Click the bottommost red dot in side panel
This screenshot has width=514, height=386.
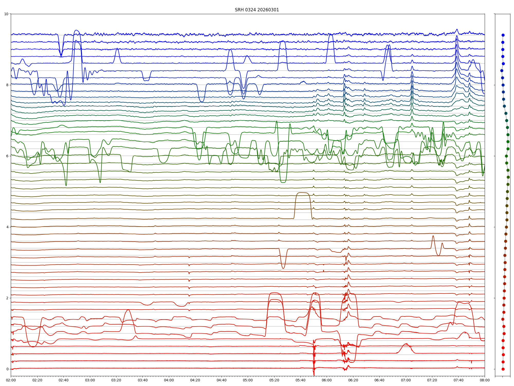coord(503,369)
